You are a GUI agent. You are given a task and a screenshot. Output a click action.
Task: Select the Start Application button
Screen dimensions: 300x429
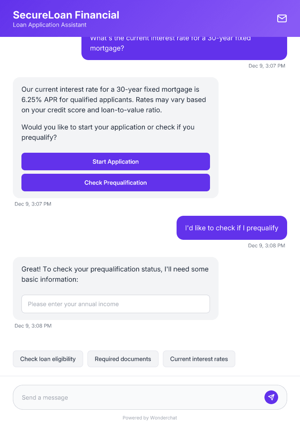coord(116,162)
